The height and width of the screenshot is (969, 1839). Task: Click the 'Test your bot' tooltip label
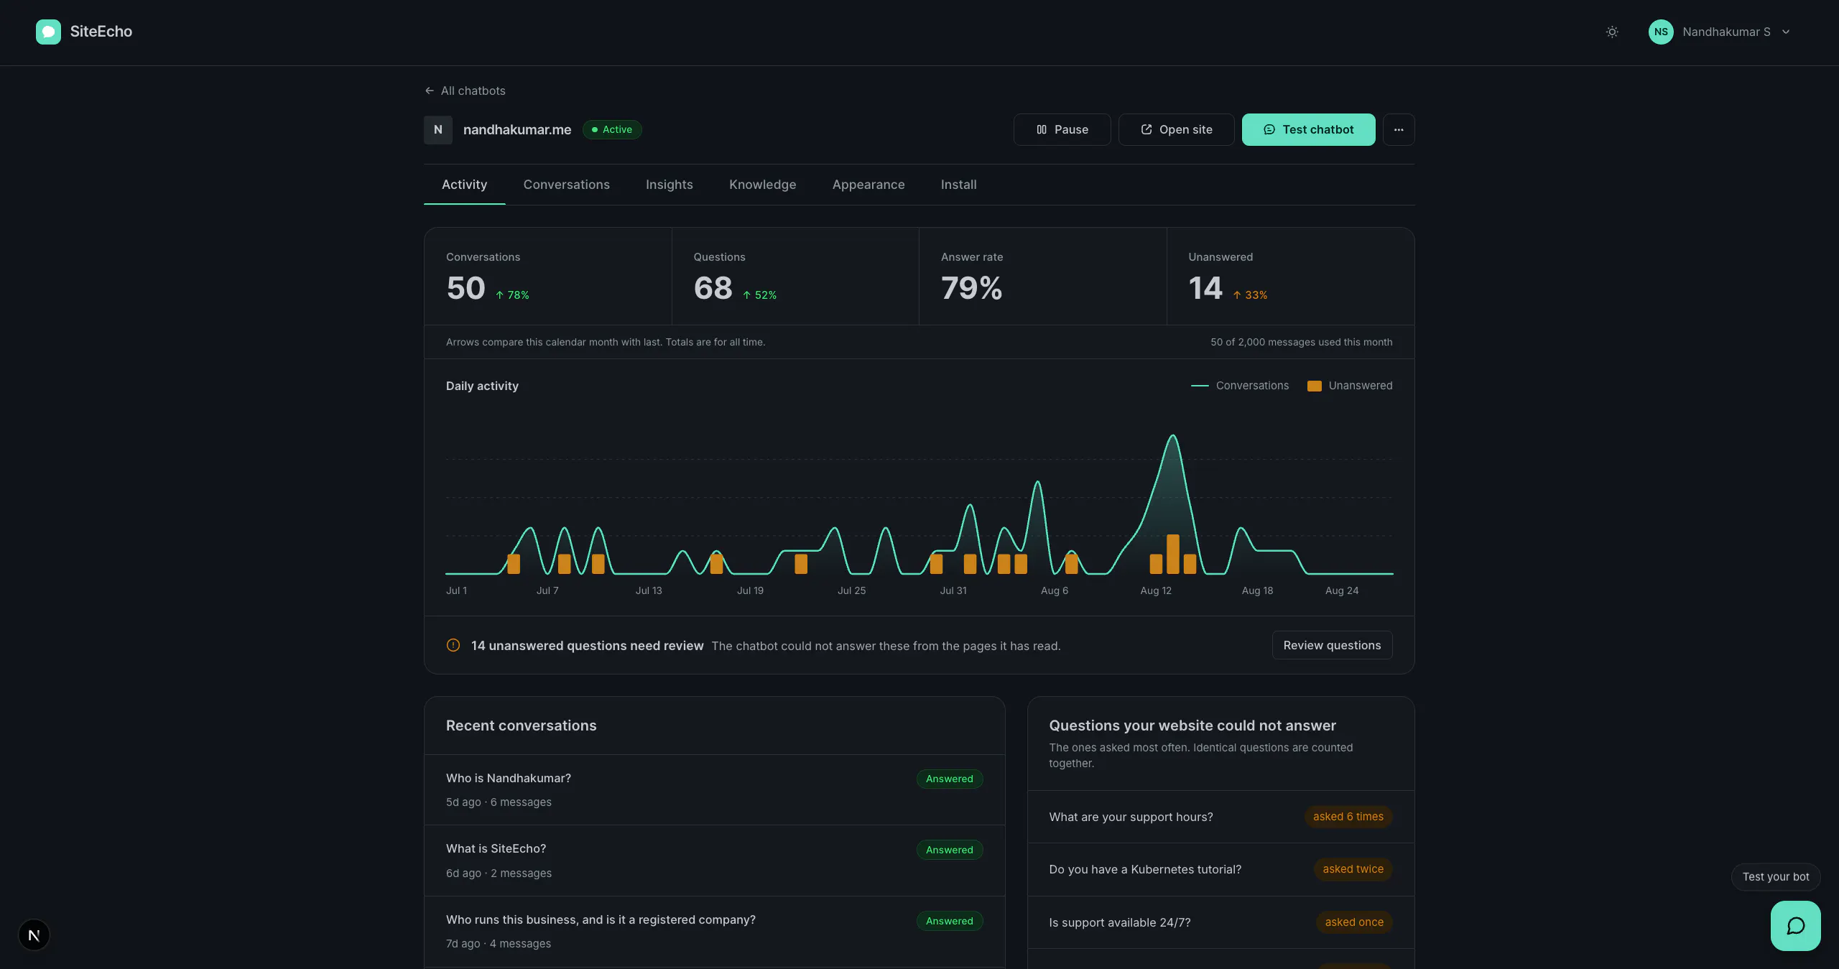click(x=1776, y=877)
